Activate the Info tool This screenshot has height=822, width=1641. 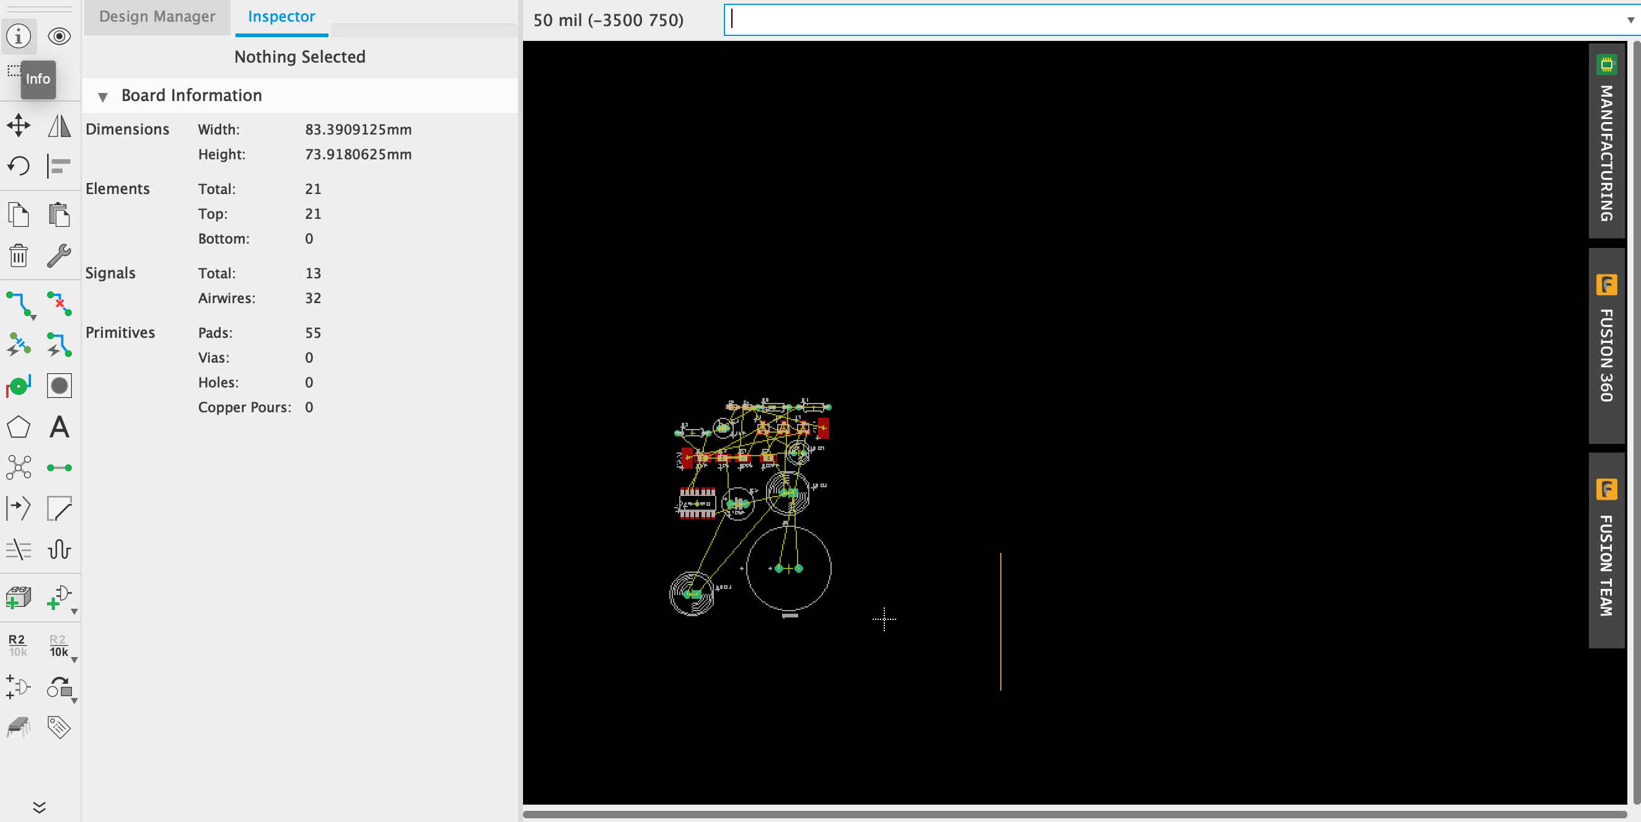click(19, 37)
